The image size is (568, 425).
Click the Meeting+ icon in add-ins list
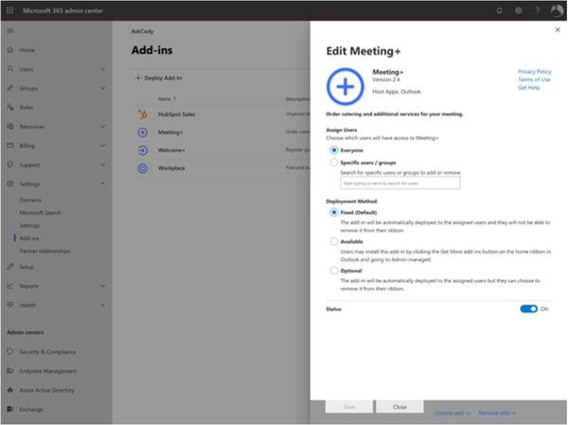tap(143, 133)
